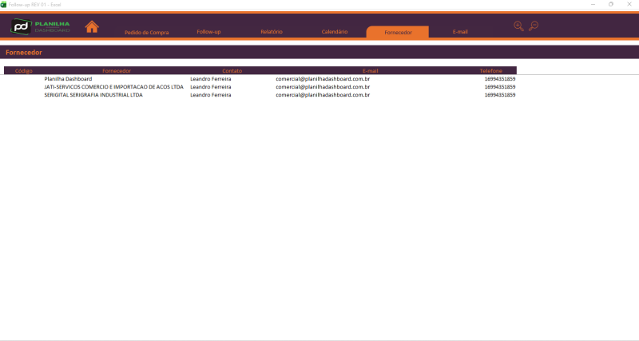This screenshot has height=341, width=639.
Task: Switch to the Follow-up tab
Action: (208, 32)
